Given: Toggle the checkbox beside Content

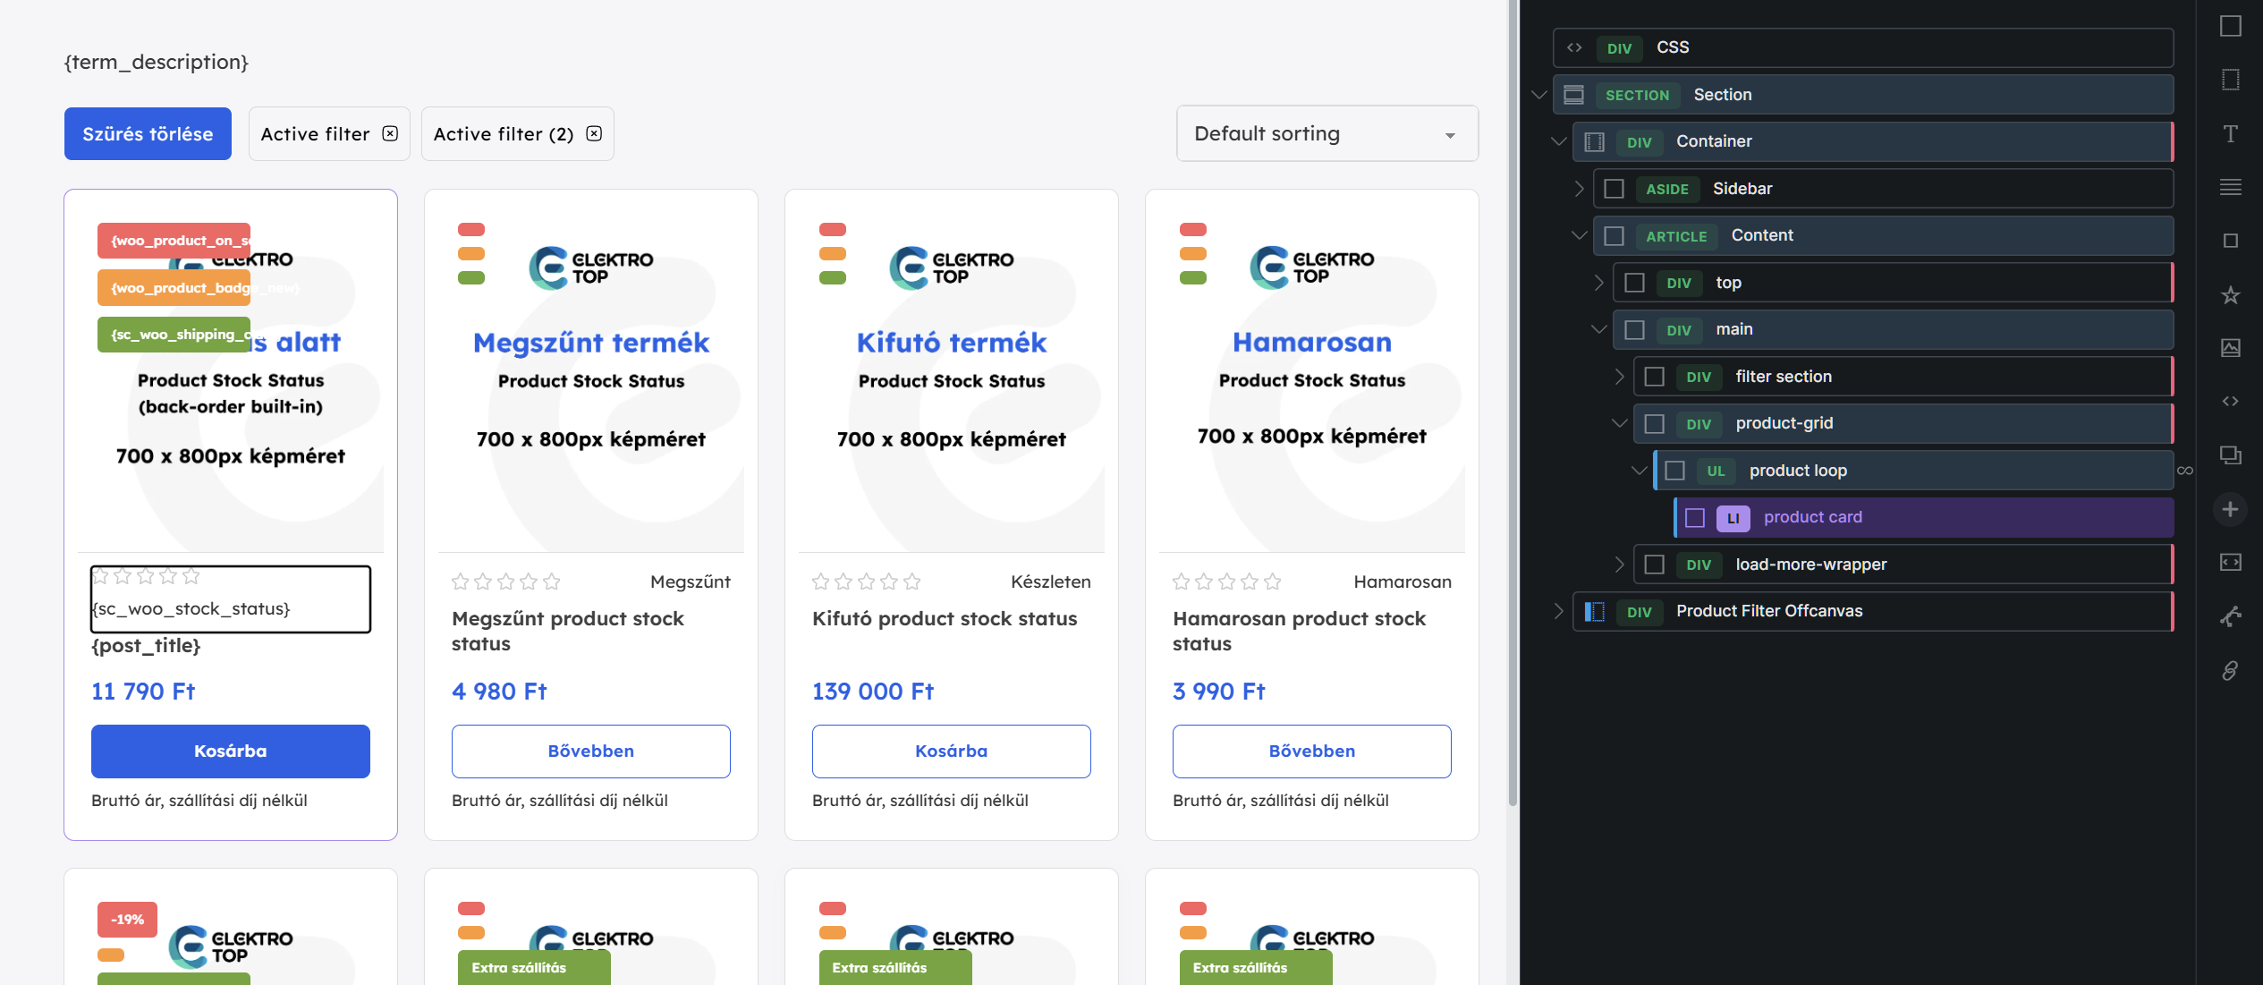Looking at the screenshot, I should 1614,235.
